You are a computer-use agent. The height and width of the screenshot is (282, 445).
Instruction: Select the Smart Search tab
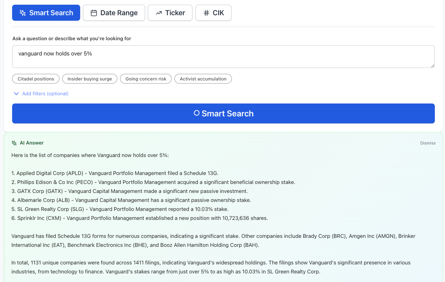point(46,13)
